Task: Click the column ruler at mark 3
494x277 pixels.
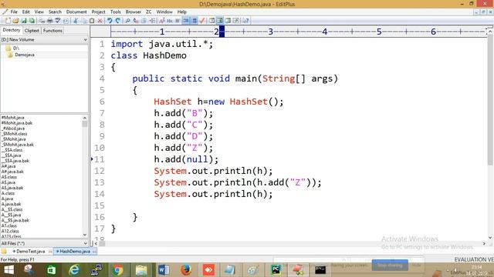Action: (271, 32)
